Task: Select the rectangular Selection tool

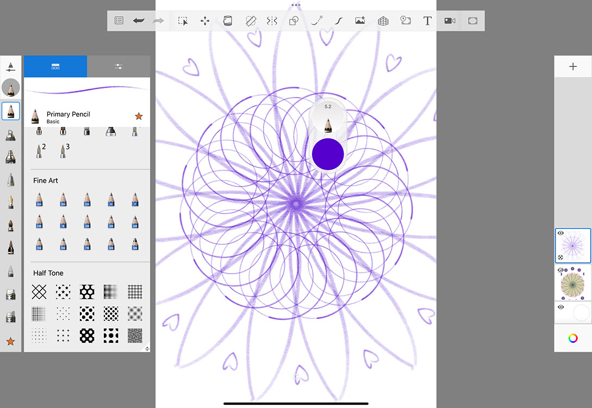Action: click(183, 21)
